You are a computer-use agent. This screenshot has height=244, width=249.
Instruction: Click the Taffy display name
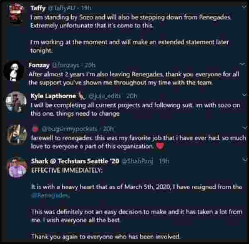click(x=38, y=8)
